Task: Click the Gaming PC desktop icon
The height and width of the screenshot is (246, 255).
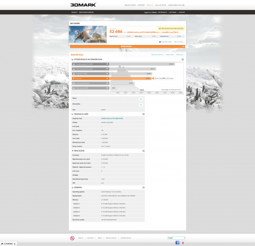Action: tap(74, 74)
